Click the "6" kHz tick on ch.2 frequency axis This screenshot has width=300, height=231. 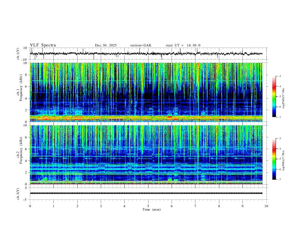[x=27, y=149]
